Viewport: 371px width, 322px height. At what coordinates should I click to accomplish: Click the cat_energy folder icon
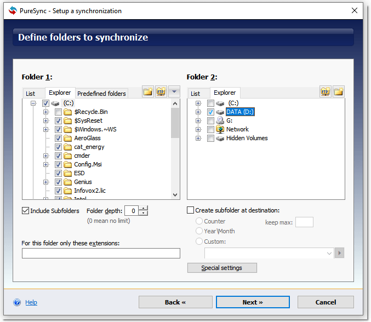click(x=67, y=147)
